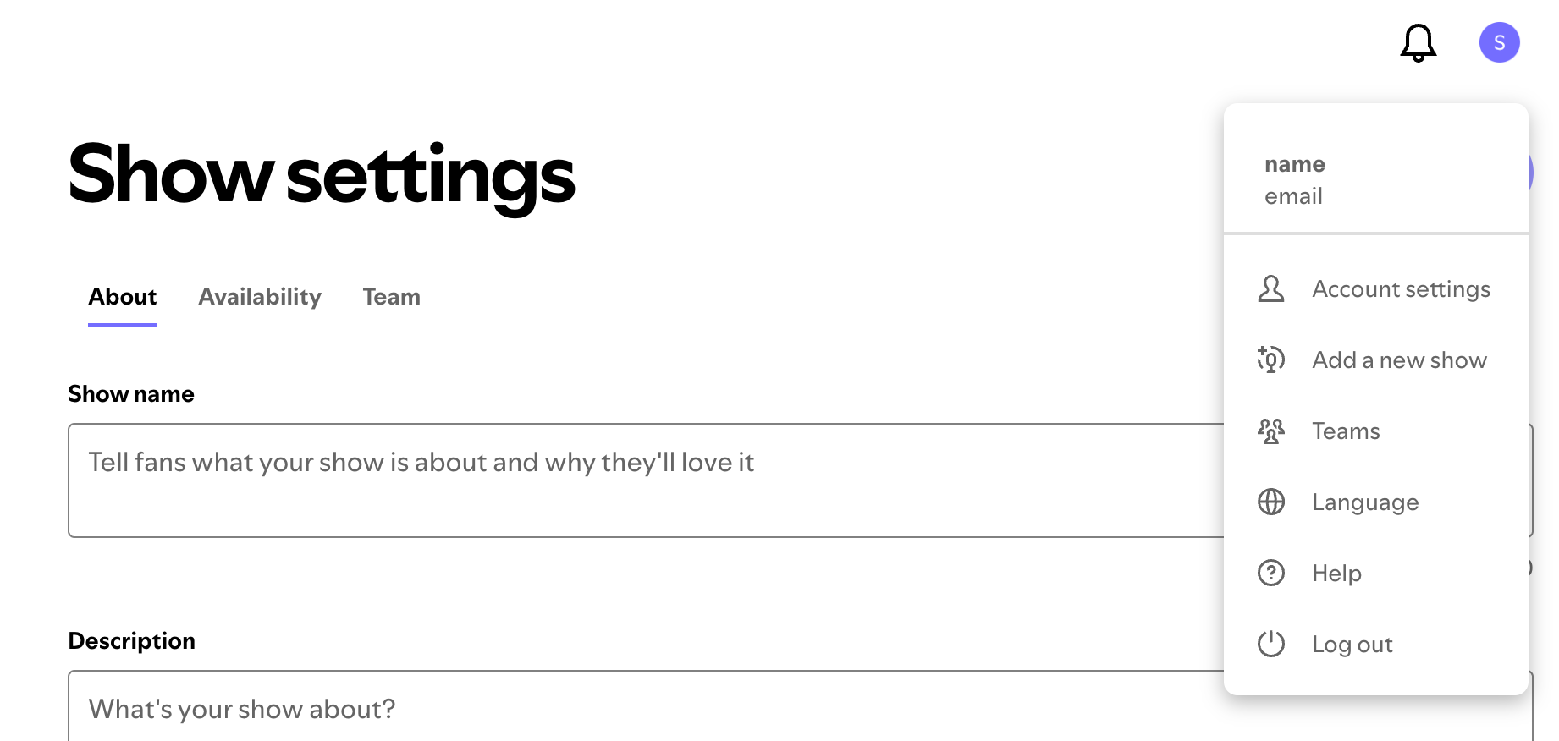Choose Add a new show
The width and height of the screenshot is (1559, 741).
pyautogui.click(x=1399, y=360)
